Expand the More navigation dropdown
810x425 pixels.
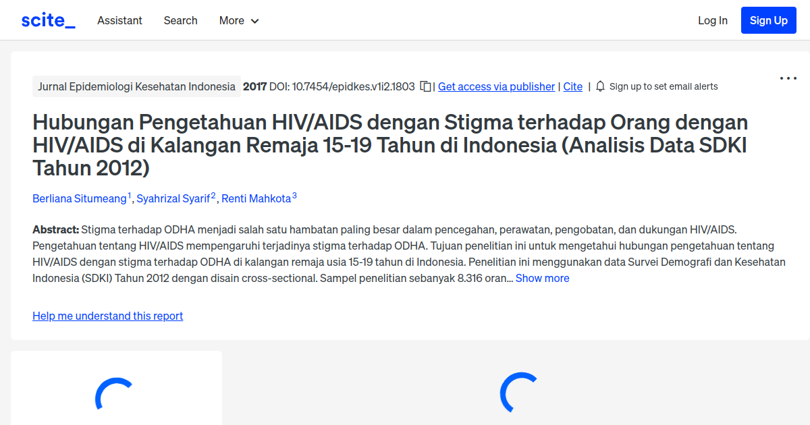(x=238, y=21)
